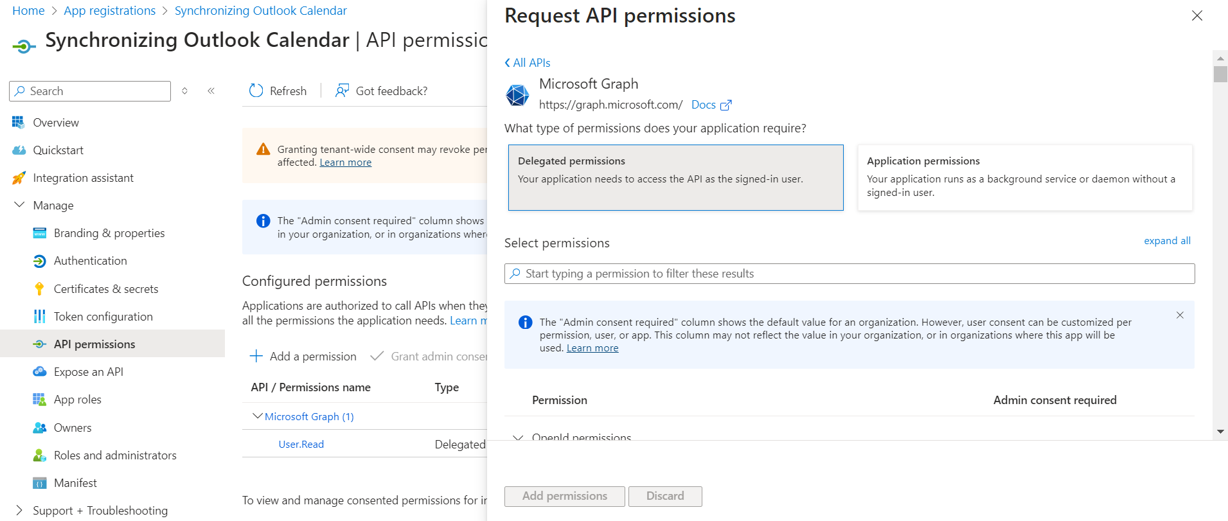The image size is (1228, 521).
Task: Click the Certificates & secrets key icon
Action: tap(39, 289)
